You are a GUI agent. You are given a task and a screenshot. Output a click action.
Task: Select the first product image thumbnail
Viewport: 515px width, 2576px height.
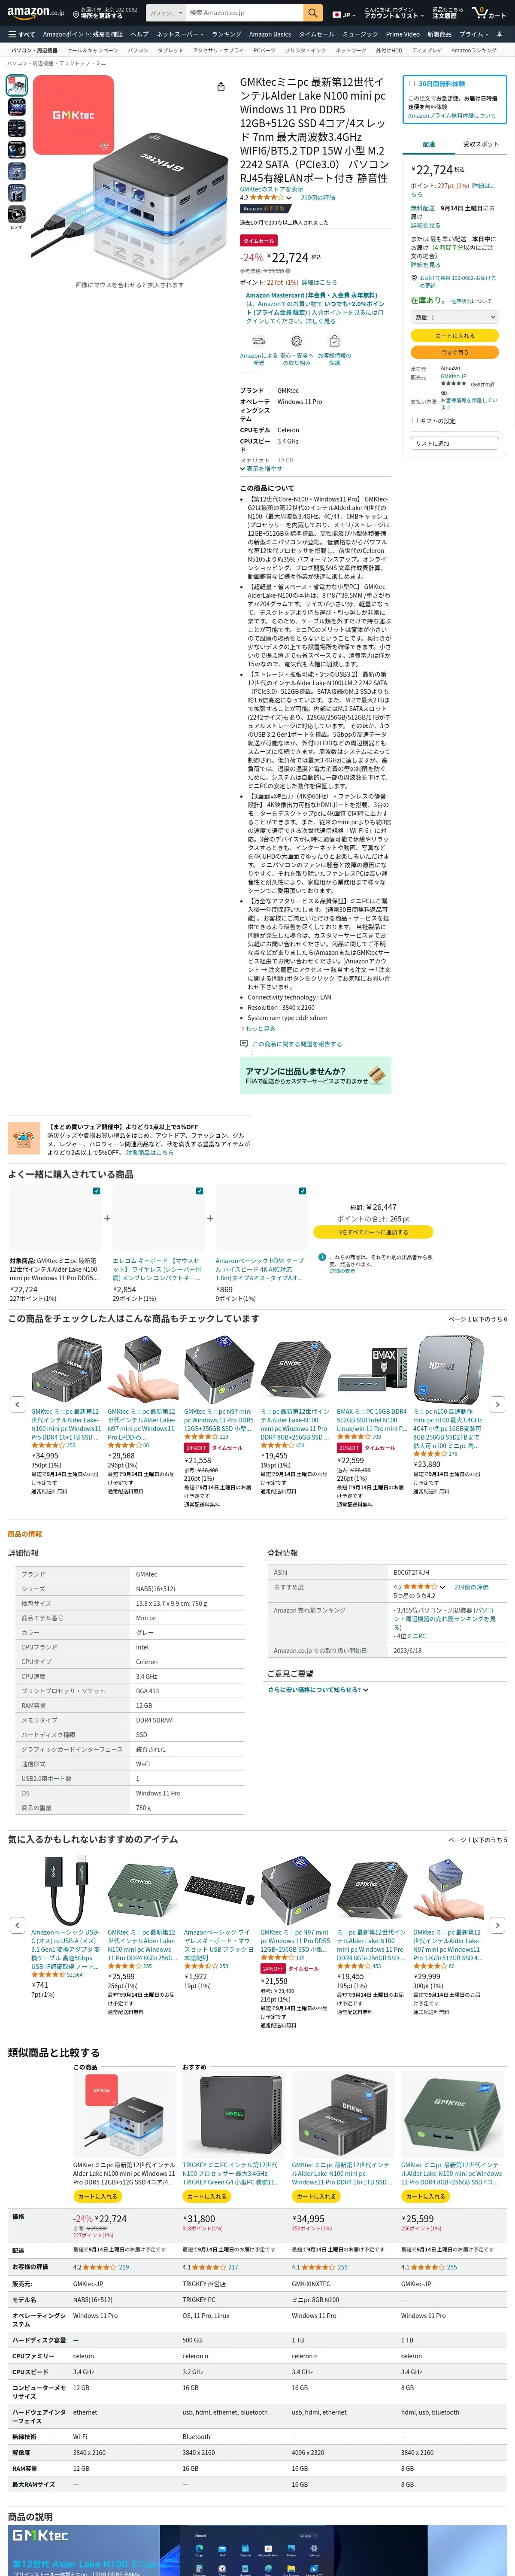(x=16, y=86)
